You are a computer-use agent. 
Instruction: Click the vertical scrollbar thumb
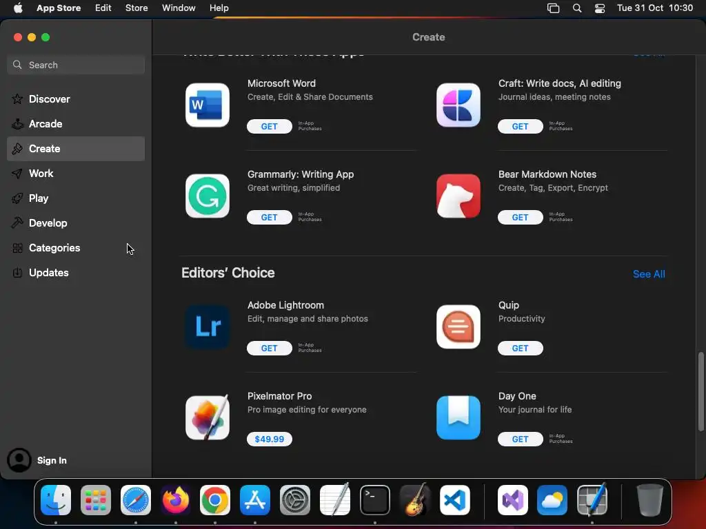click(x=700, y=392)
